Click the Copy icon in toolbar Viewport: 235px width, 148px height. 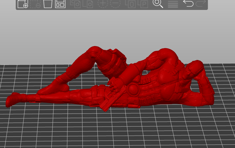pos(75,4)
